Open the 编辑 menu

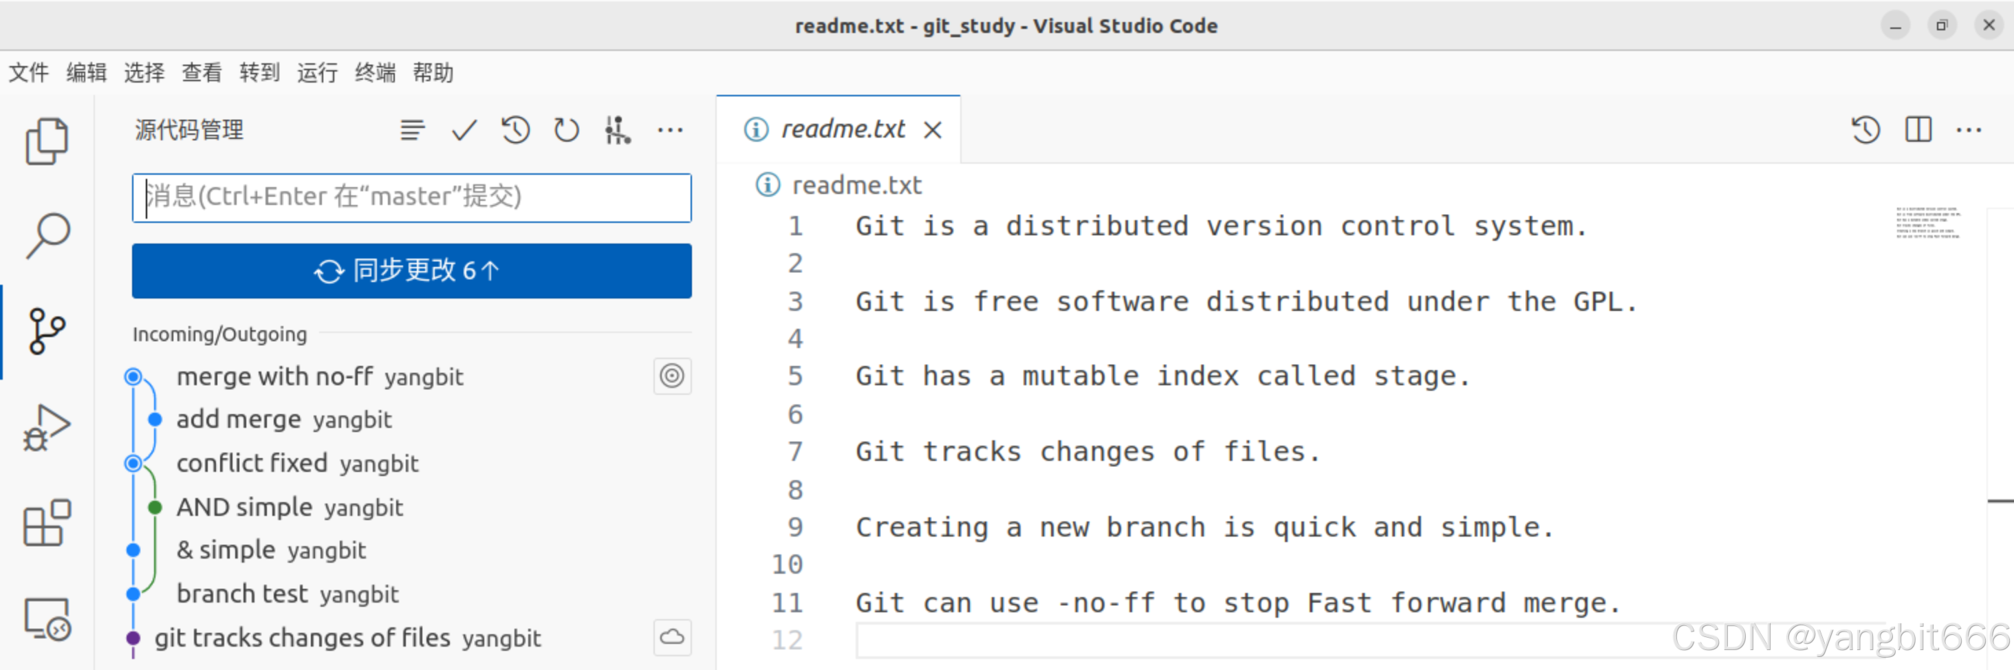coord(87,73)
